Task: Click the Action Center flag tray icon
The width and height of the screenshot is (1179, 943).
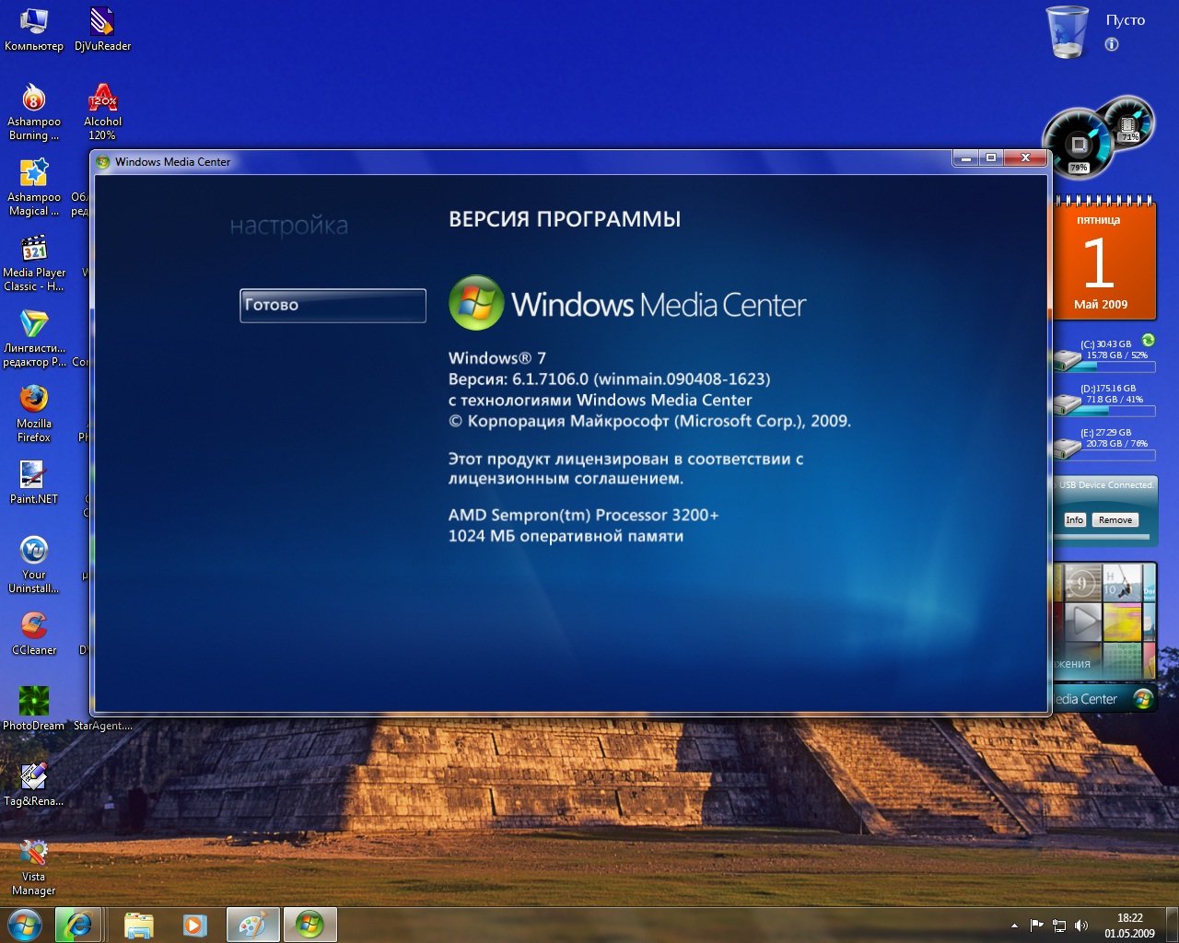Action: 1037,925
